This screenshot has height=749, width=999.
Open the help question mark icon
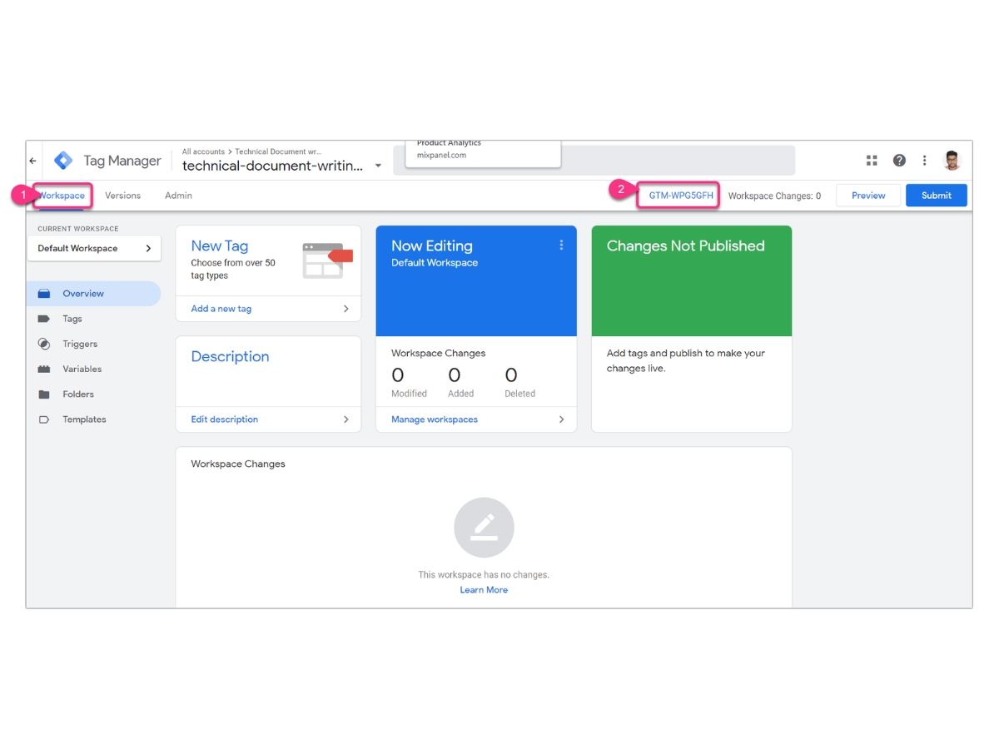(x=899, y=161)
